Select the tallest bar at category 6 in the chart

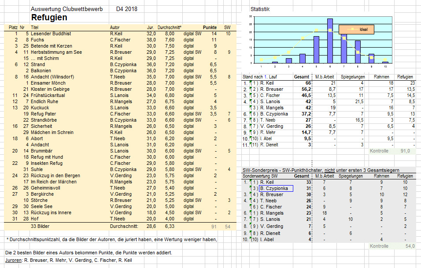pyautogui.click(x=330, y=41)
